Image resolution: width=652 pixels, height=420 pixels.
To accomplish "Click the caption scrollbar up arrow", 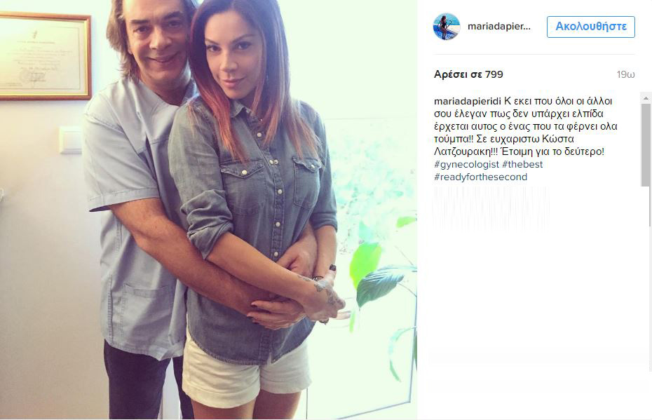I will (x=646, y=99).
